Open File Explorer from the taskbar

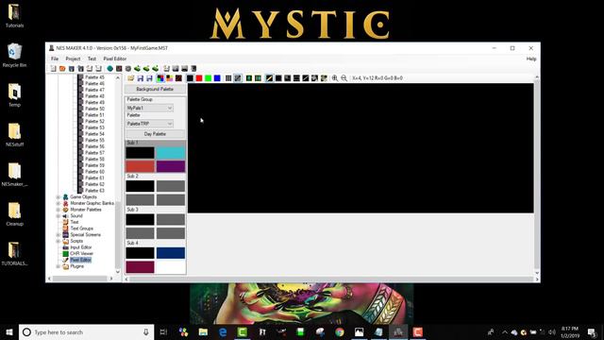tap(203, 331)
